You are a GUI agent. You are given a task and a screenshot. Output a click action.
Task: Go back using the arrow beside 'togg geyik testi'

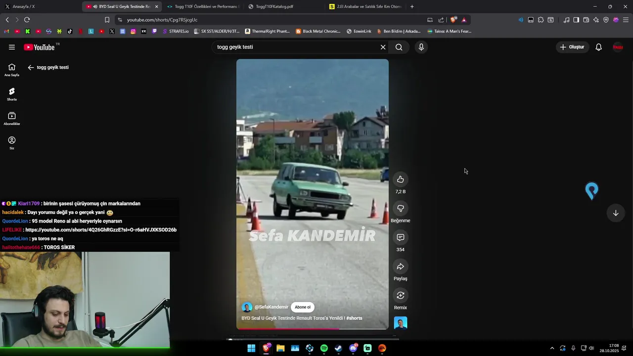click(31, 67)
